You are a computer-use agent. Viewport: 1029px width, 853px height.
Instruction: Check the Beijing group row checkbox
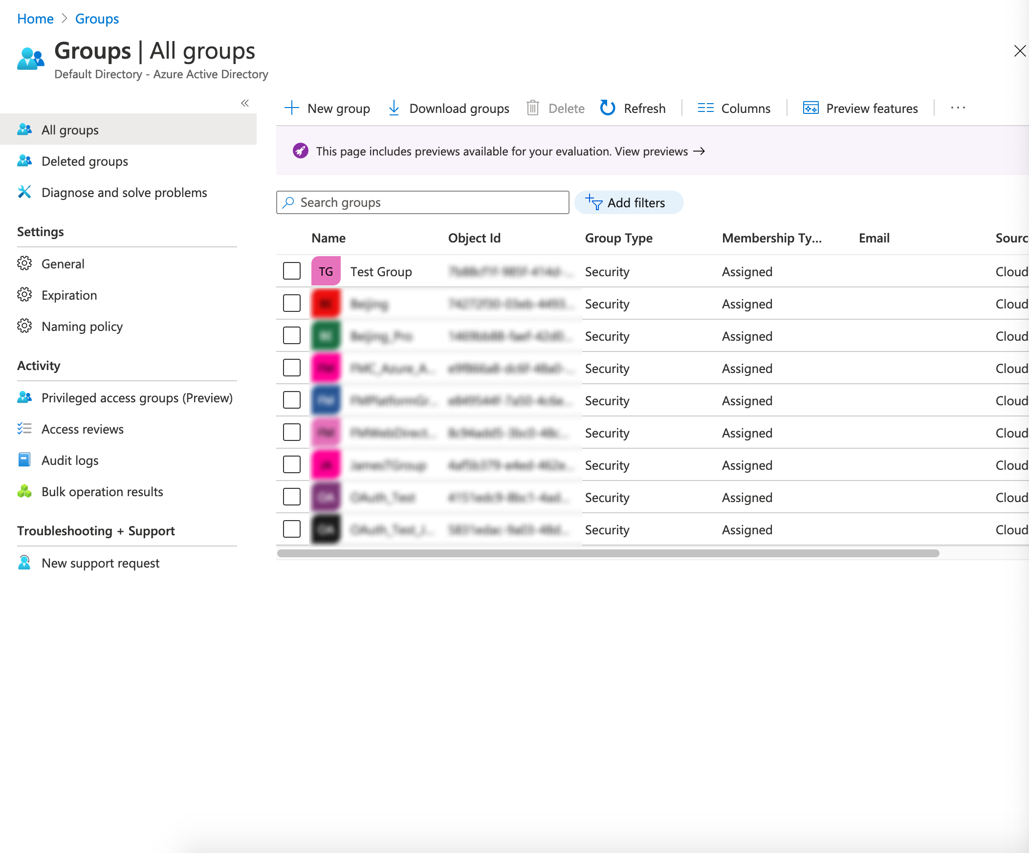click(291, 303)
